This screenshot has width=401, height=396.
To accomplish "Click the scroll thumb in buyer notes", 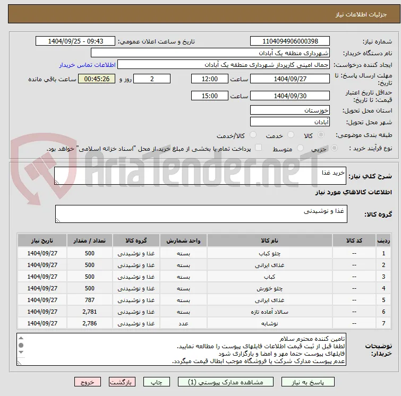I will [21, 345].
